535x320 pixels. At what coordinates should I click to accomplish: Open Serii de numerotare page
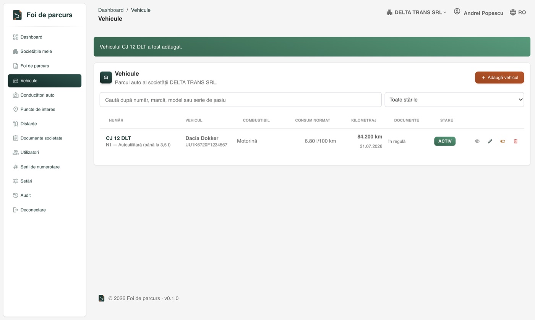point(45,167)
